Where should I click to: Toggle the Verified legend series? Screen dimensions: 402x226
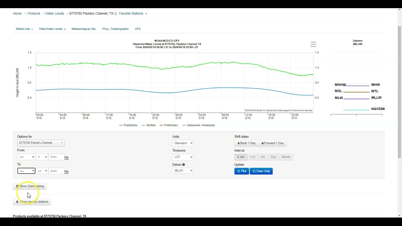149,125
